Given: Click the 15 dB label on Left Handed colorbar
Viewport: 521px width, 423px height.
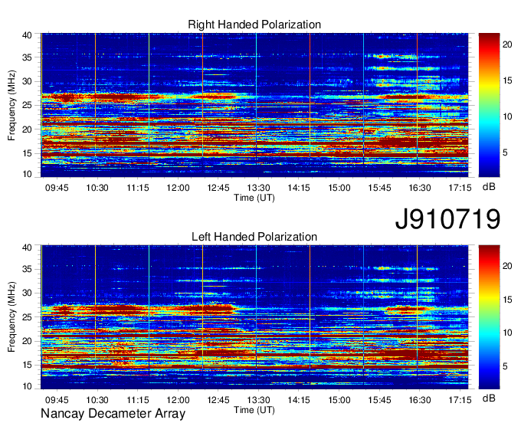Looking at the screenshot, I should point(507,299).
